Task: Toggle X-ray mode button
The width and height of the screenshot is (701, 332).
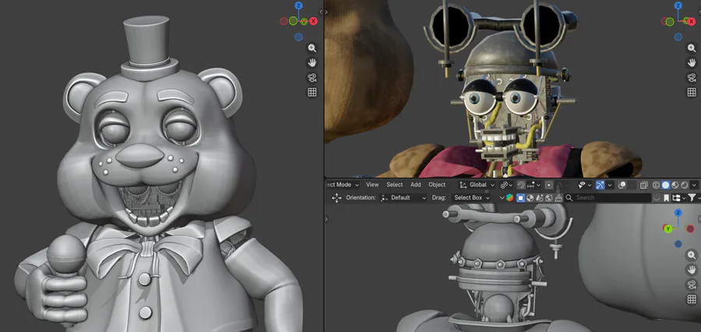Action: click(x=644, y=185)
